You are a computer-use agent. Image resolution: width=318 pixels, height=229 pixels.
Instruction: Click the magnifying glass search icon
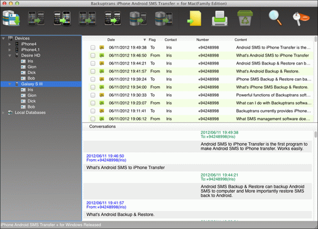275,18
